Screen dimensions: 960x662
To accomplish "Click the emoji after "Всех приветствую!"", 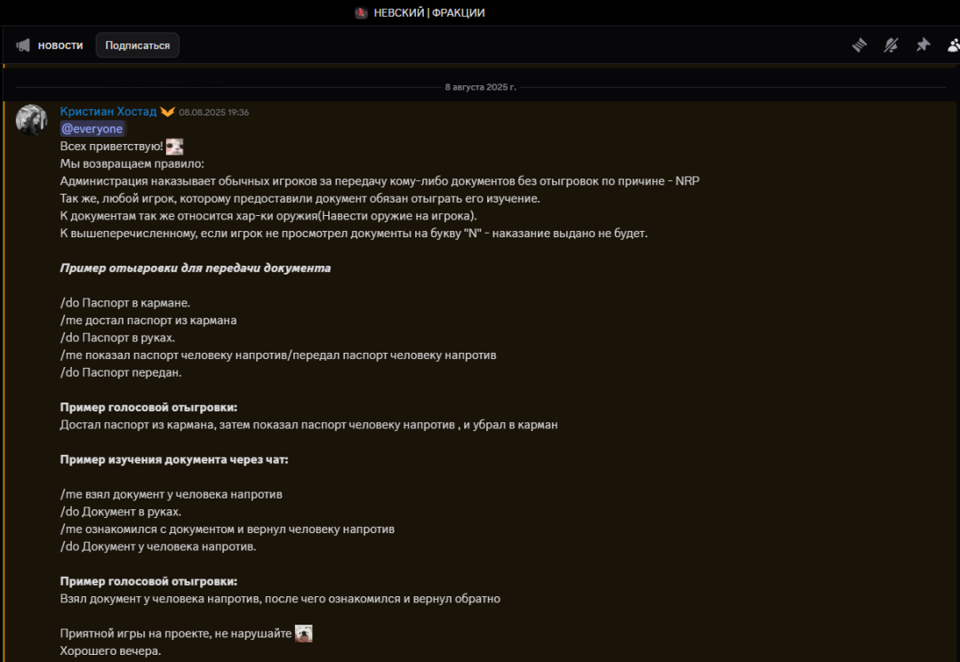I will [174, 147].
